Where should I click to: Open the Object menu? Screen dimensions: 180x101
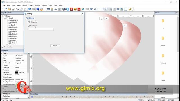[x=31, y=5]
